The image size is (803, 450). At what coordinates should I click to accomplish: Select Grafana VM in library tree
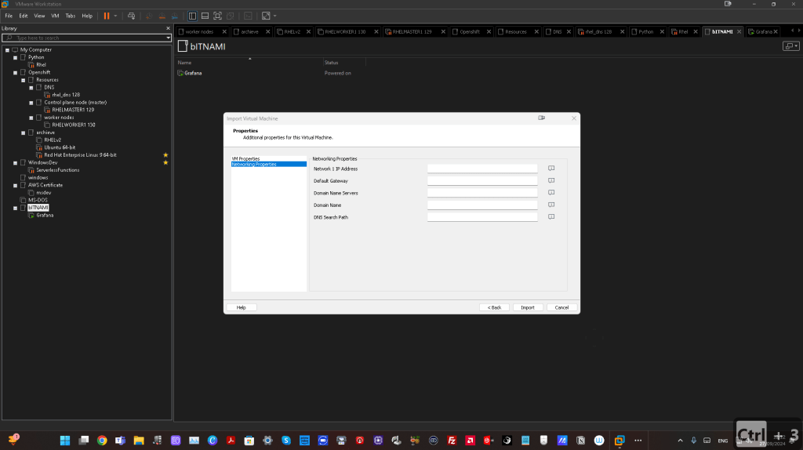click(45, 215)
